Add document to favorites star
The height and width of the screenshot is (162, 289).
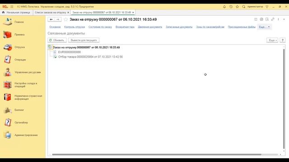pyautogui.click(x=65, y=19)
